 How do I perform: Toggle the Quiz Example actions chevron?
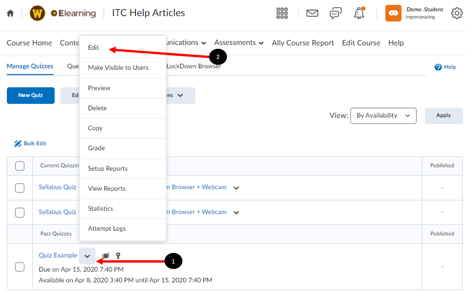[87, 256]
